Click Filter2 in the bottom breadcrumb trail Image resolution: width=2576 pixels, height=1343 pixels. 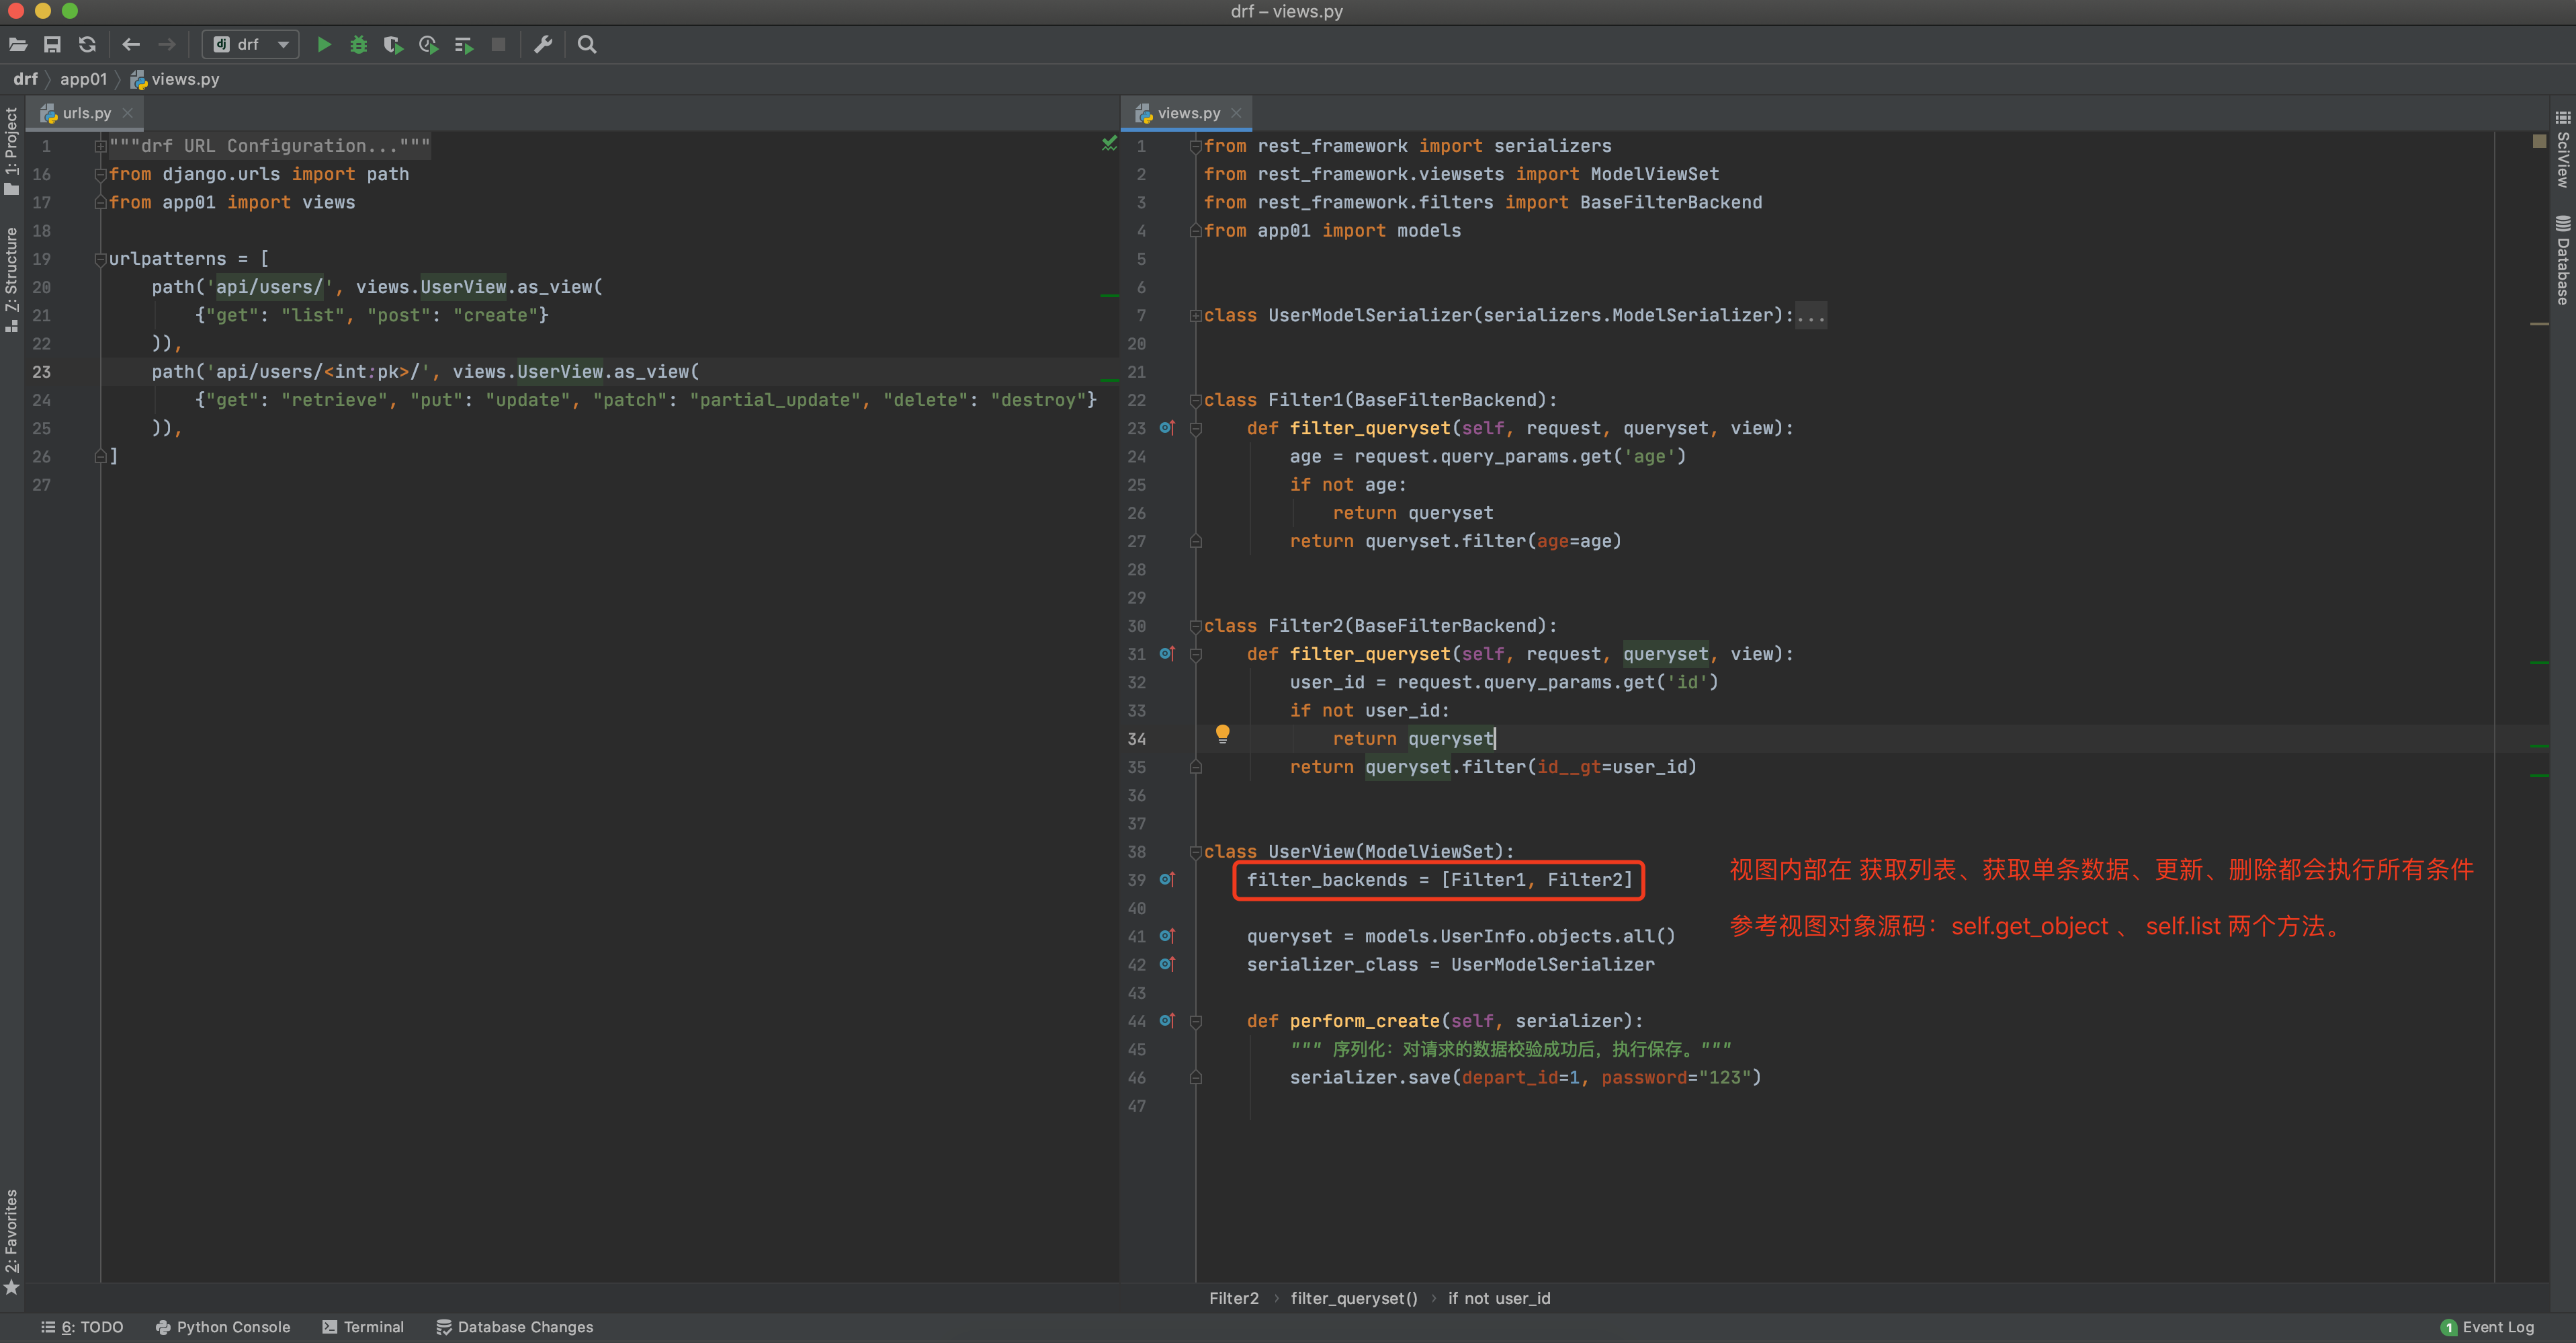pyautogui.click(x=1234, y=1298)
